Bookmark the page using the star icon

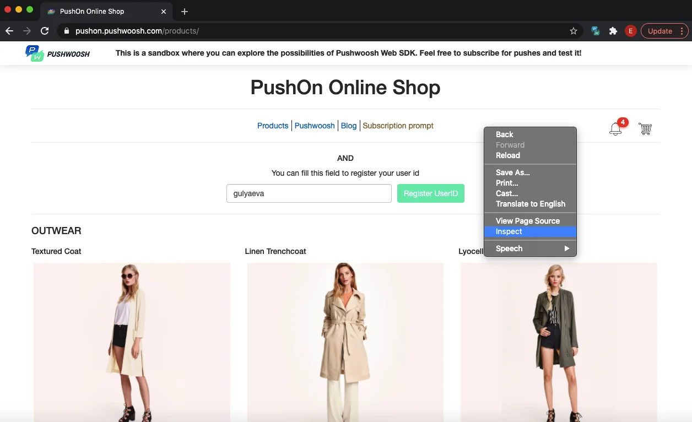point(574,31)
